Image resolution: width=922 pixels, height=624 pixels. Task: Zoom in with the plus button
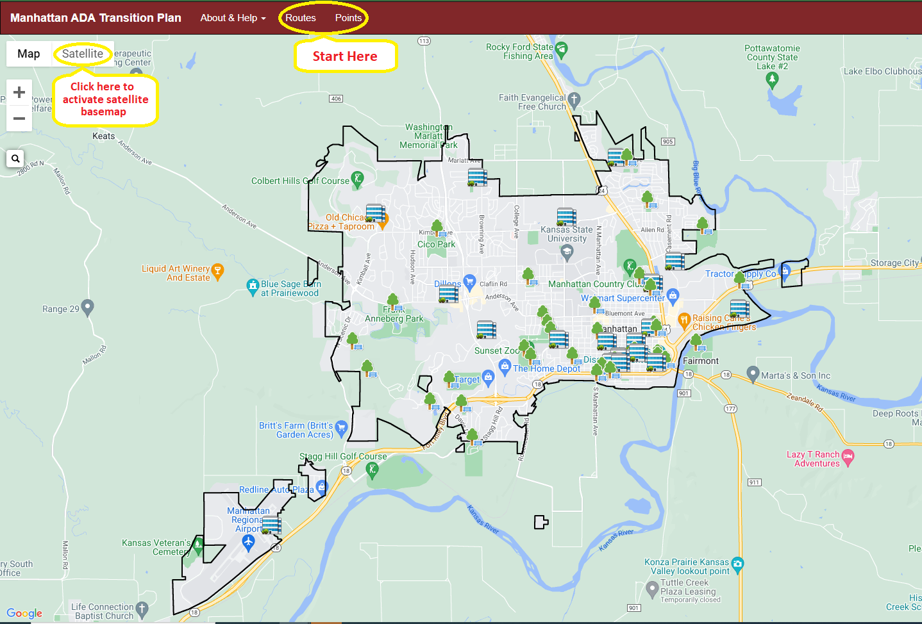(x=19, y=92)
